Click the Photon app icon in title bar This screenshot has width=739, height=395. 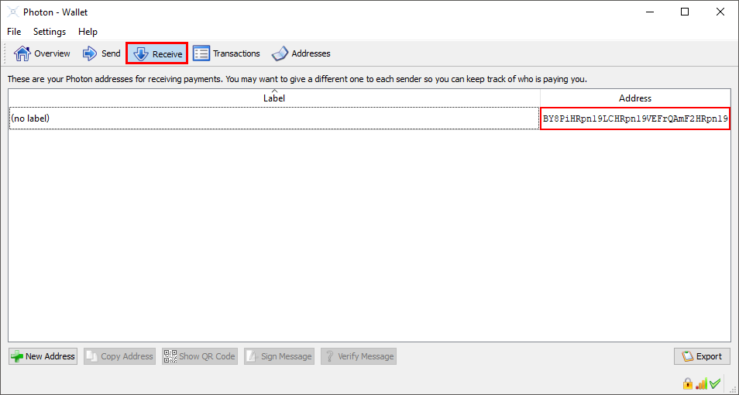pos(12,12)
